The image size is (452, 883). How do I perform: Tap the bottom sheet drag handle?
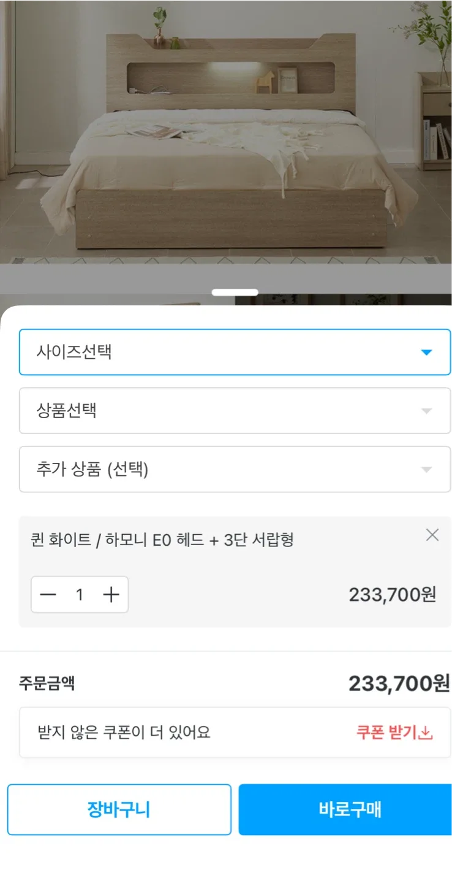tap(235, 292)
